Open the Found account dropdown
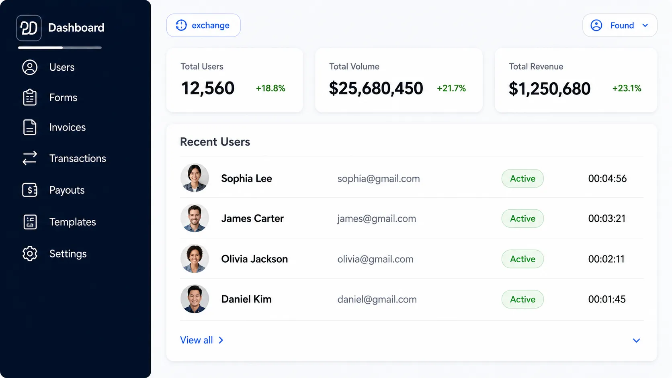Viewport: 672px width, 378px height. click(x=620, y=25)
